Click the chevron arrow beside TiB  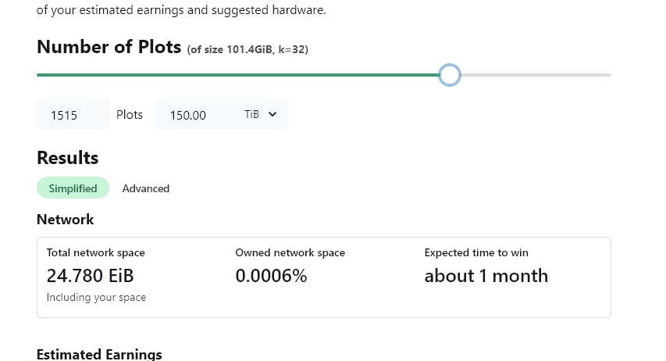tap(272, 114)
